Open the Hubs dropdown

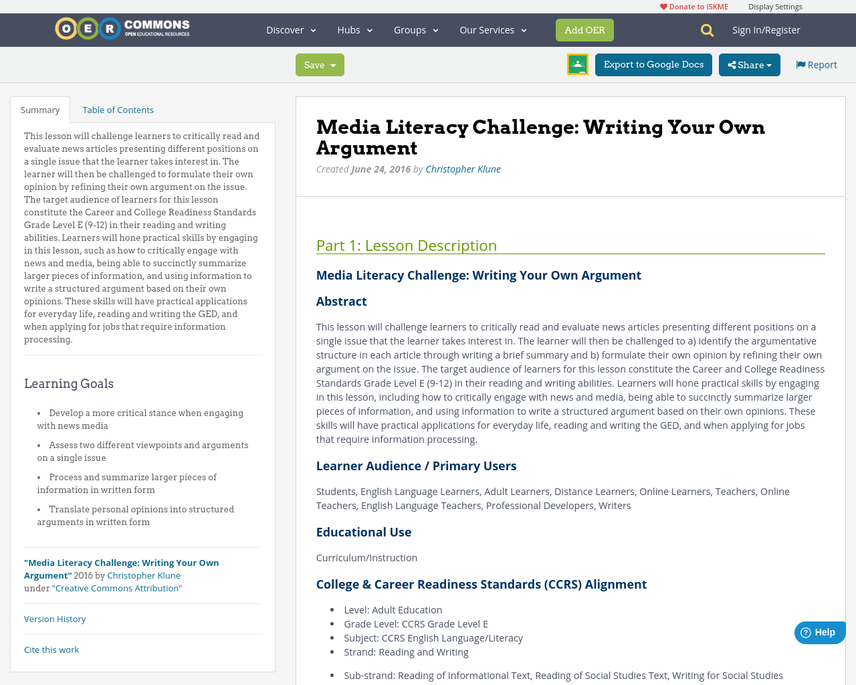[x=354, y=29]
